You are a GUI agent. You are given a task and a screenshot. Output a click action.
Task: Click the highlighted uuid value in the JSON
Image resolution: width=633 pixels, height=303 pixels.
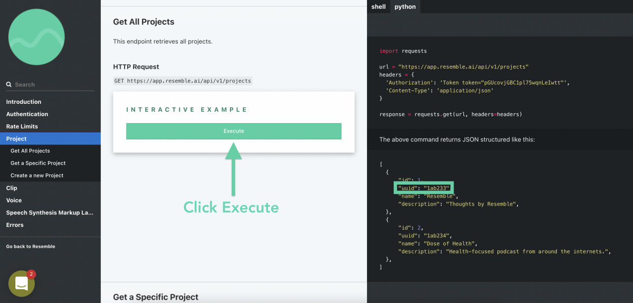(423, 188)
